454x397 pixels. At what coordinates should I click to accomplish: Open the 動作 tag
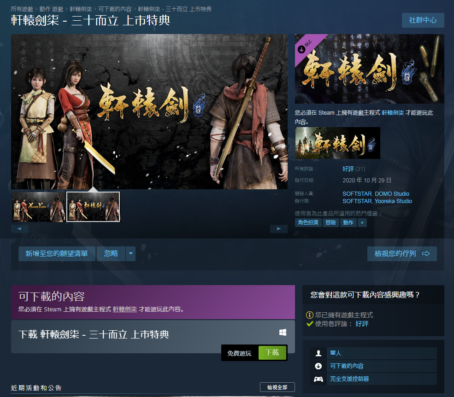[348, 222]
